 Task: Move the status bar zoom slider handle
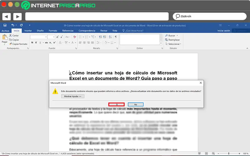click(229, 154)
